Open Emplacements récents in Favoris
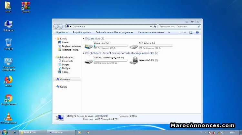The image size is (242, 135). [70, 46]
